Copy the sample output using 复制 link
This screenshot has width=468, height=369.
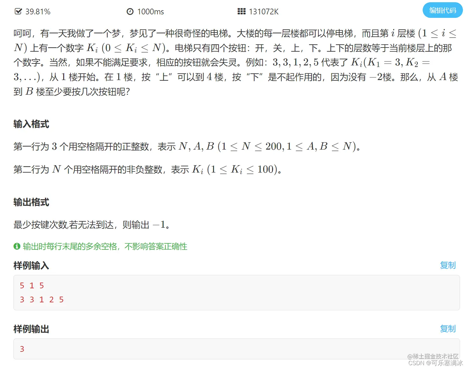pos(448,328)
